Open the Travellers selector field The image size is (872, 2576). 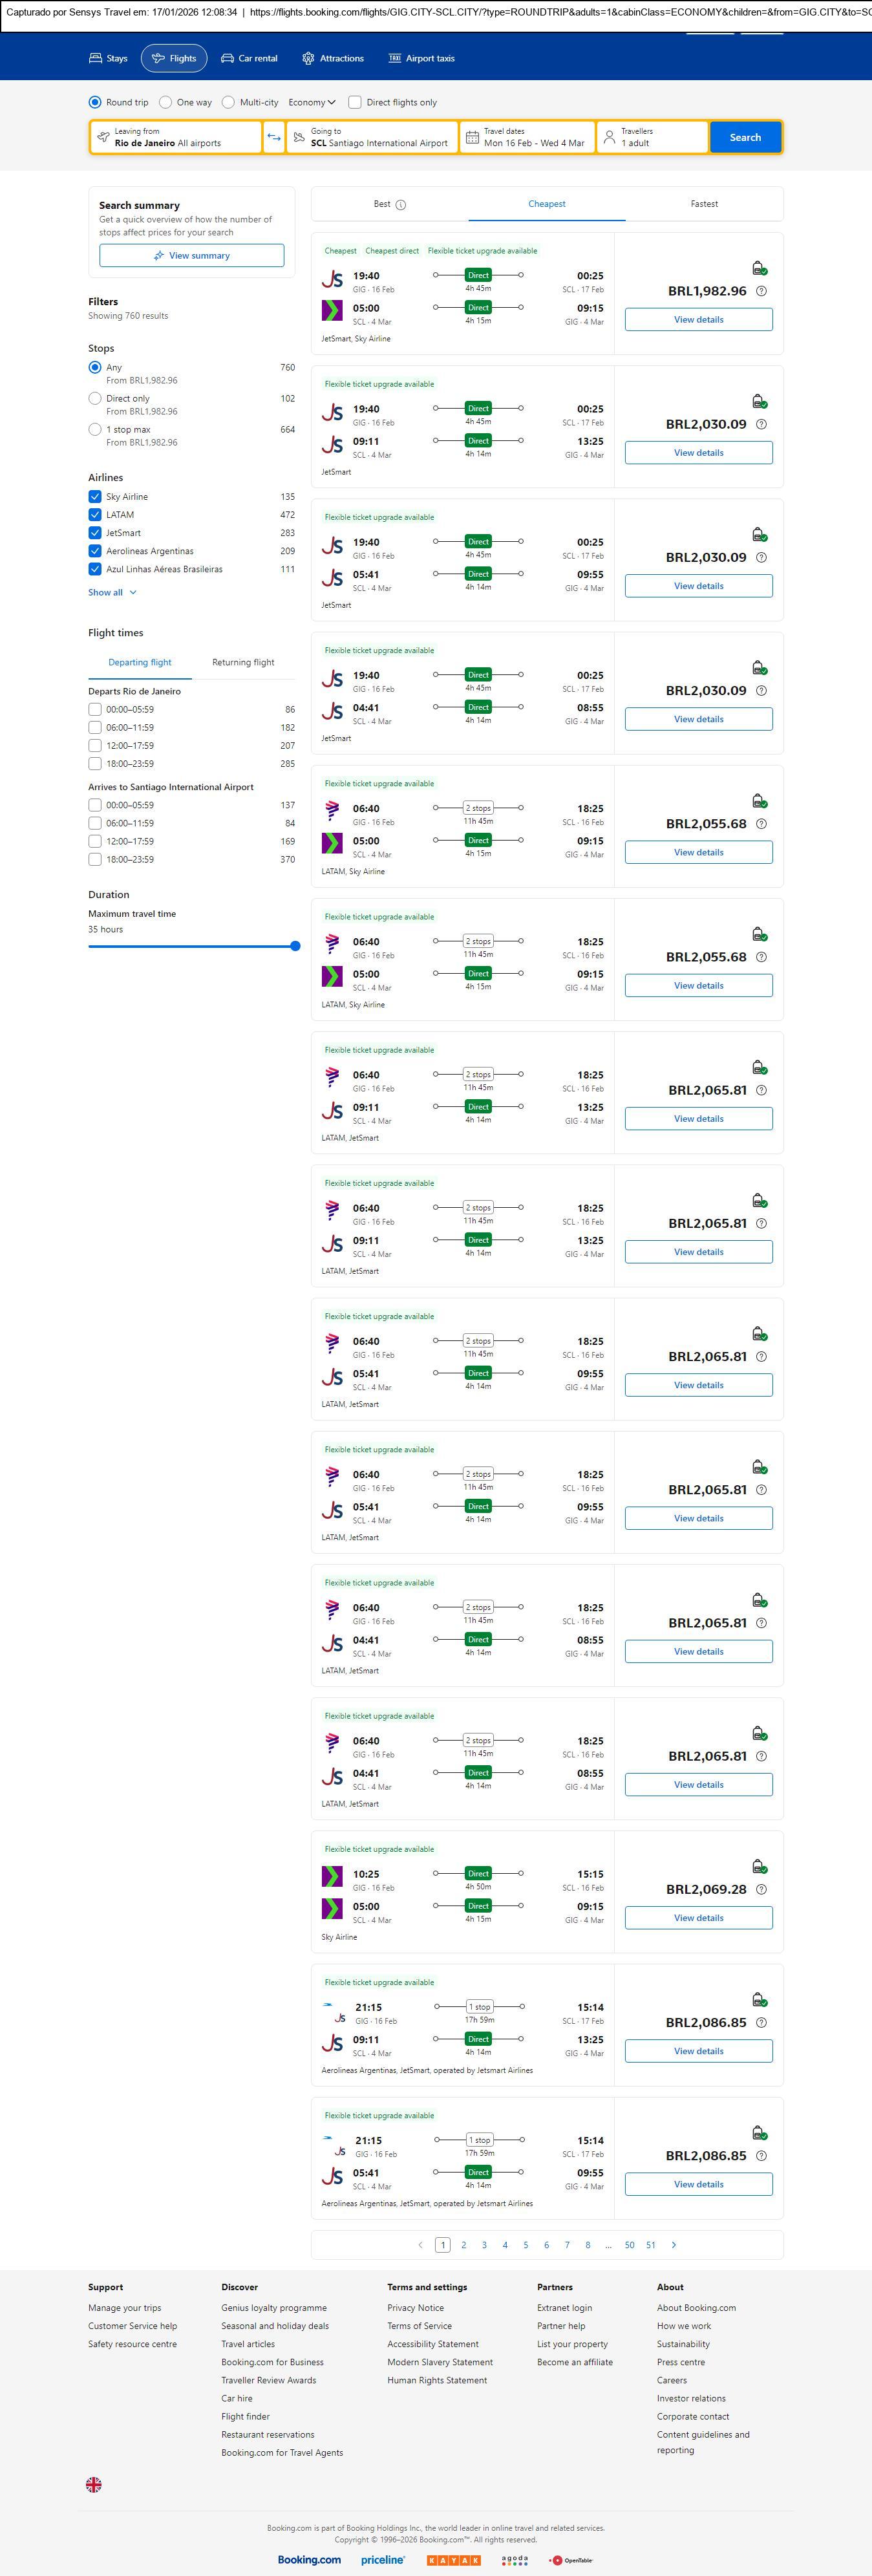(x=652, y=137)
